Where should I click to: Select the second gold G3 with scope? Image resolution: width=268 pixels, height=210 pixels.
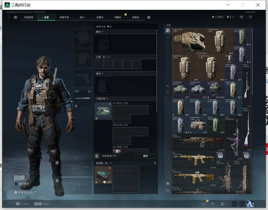click(194, 178)
